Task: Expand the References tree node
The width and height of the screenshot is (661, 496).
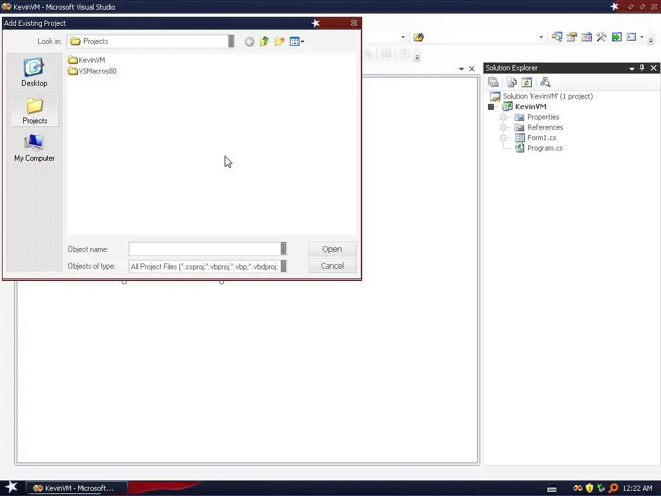Action: tap(503, 127)
